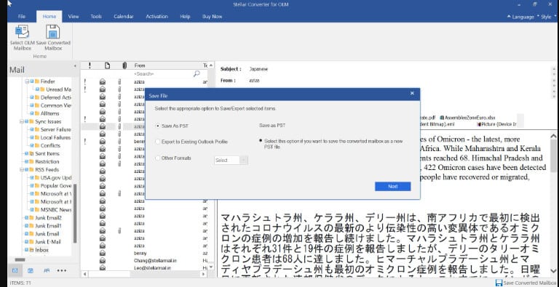This screenshot has width=559, height=287.
Task: Click the Inbox folder icon
Action: (x=31, y=250)
